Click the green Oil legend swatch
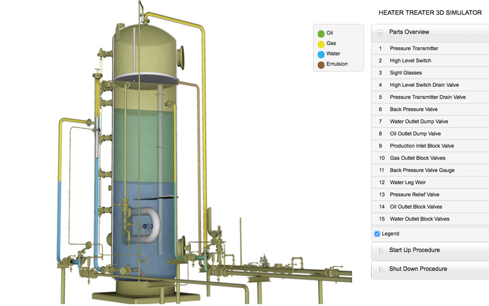 point(321,33)
